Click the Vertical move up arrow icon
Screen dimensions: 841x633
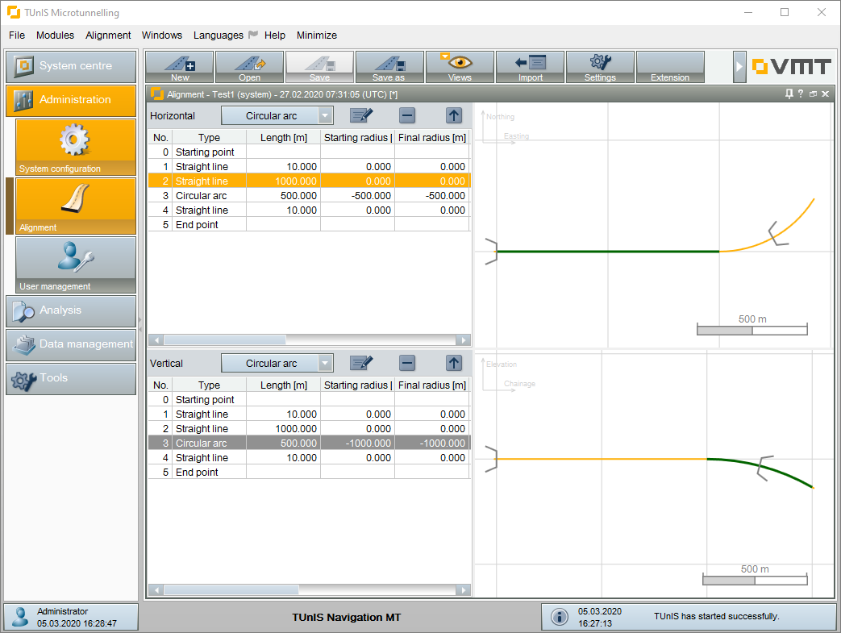[x=454, y=363]
